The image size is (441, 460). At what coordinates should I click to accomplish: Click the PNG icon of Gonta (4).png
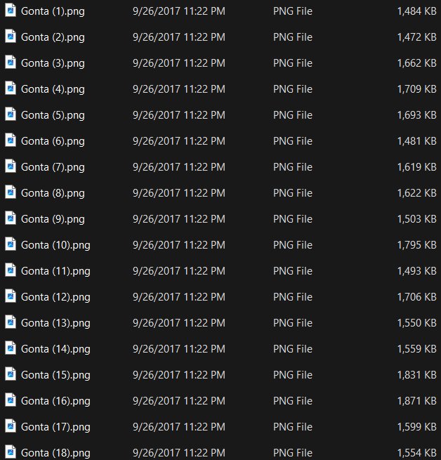(11, 88)
